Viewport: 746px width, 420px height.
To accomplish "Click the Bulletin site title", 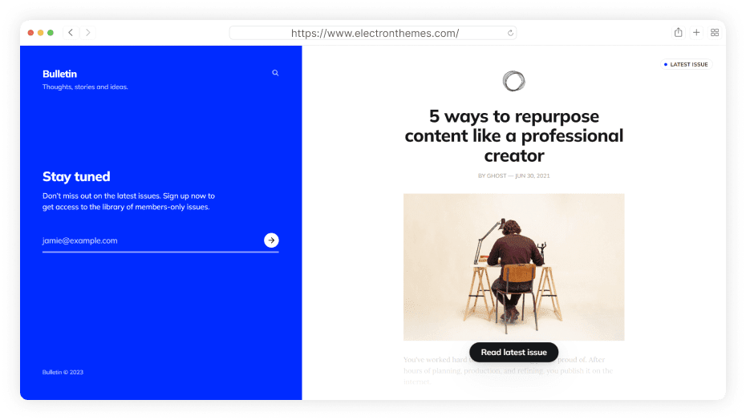I will click(x=59, y=74).
